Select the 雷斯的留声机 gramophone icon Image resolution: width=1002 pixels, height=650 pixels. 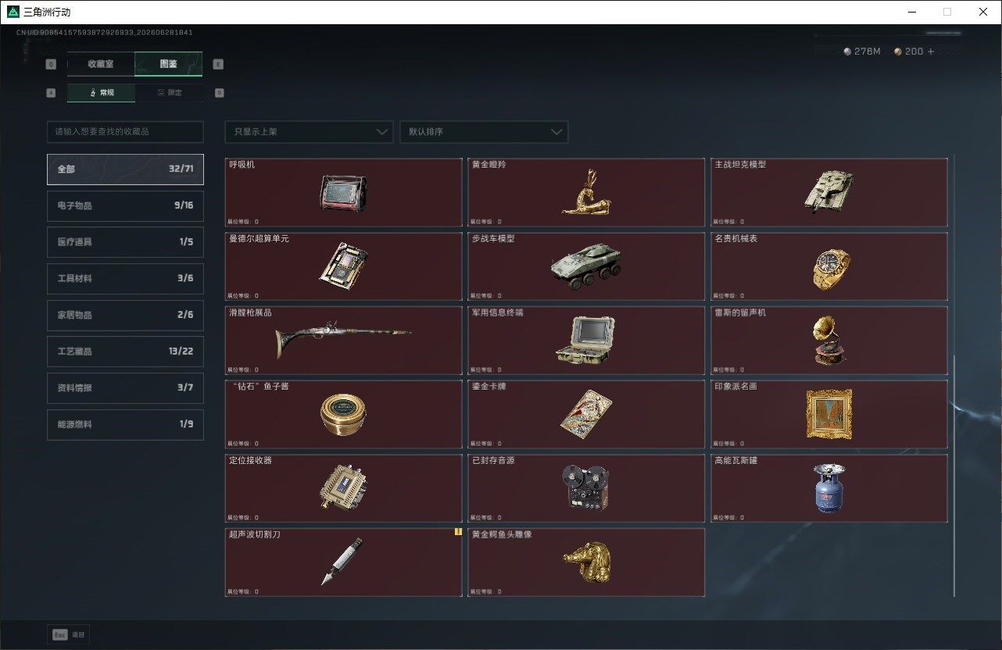pyautogui.click(x=828, y=340)
